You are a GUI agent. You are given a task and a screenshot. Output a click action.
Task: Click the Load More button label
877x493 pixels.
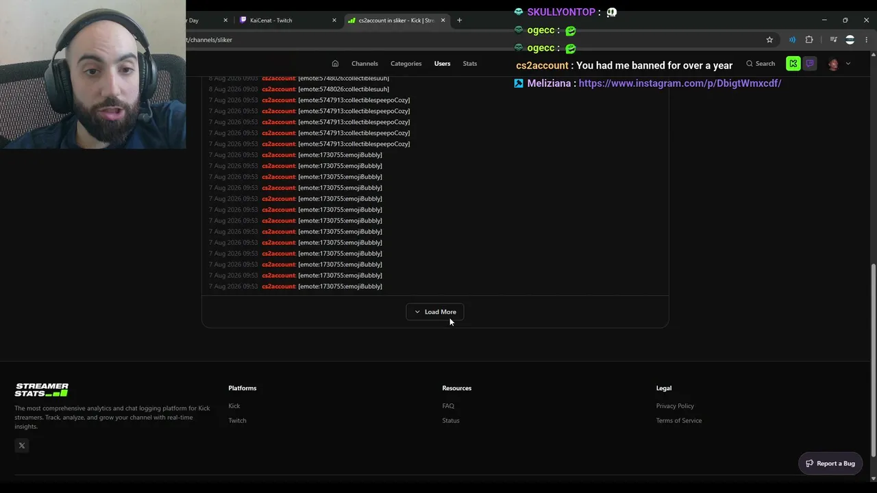pyautogui.click(x=441, y=312)
